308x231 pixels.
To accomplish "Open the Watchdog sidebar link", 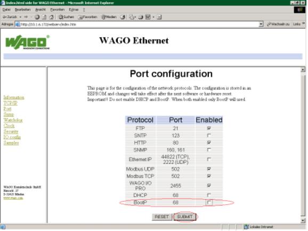I will pos(13,120).
